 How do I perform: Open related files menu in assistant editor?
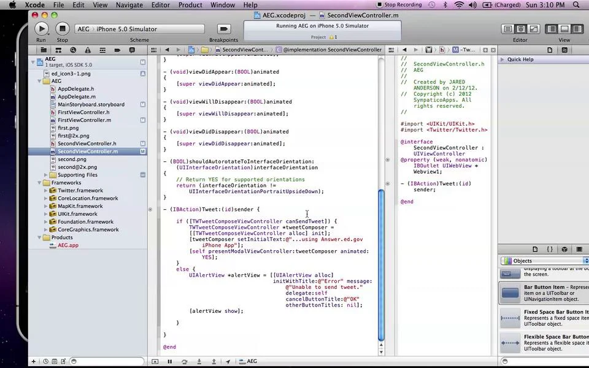(x=391, y=50)
